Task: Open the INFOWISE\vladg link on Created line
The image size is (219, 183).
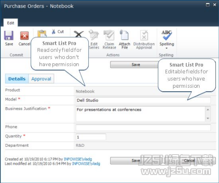Action: click(x=78, y=159)
